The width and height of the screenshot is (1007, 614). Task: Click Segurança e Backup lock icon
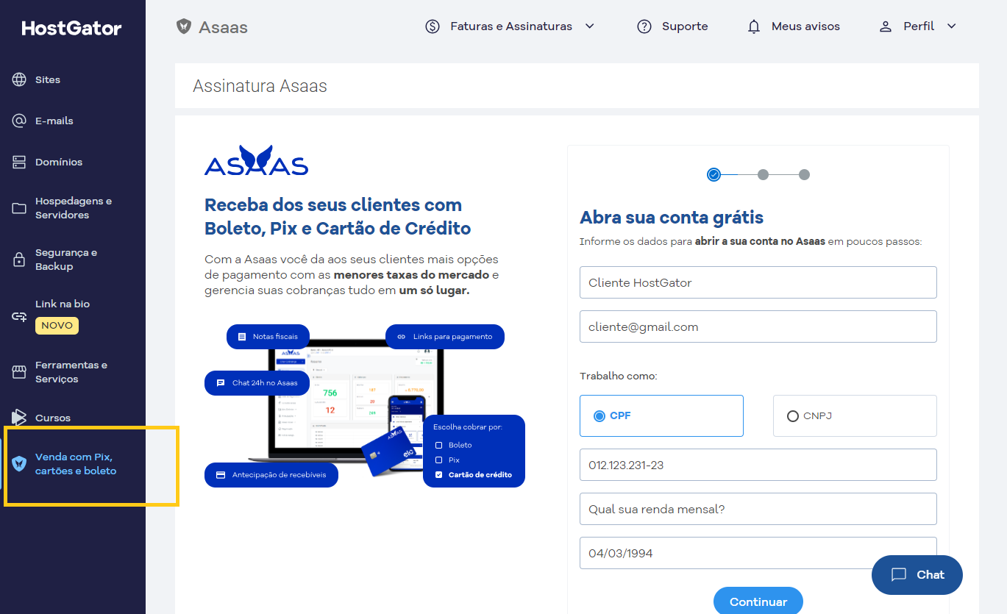click(x=19, y=260)
